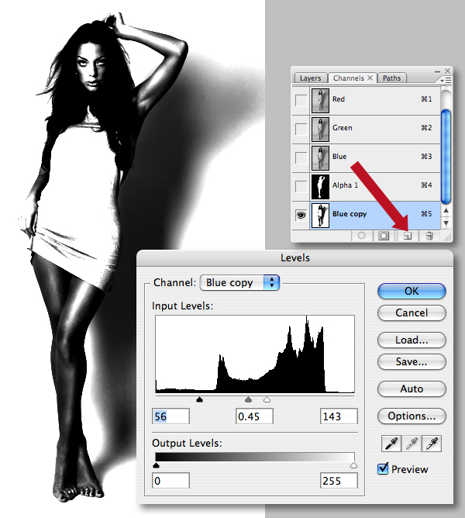Switch to the Layers tab

tap(311, 78)
